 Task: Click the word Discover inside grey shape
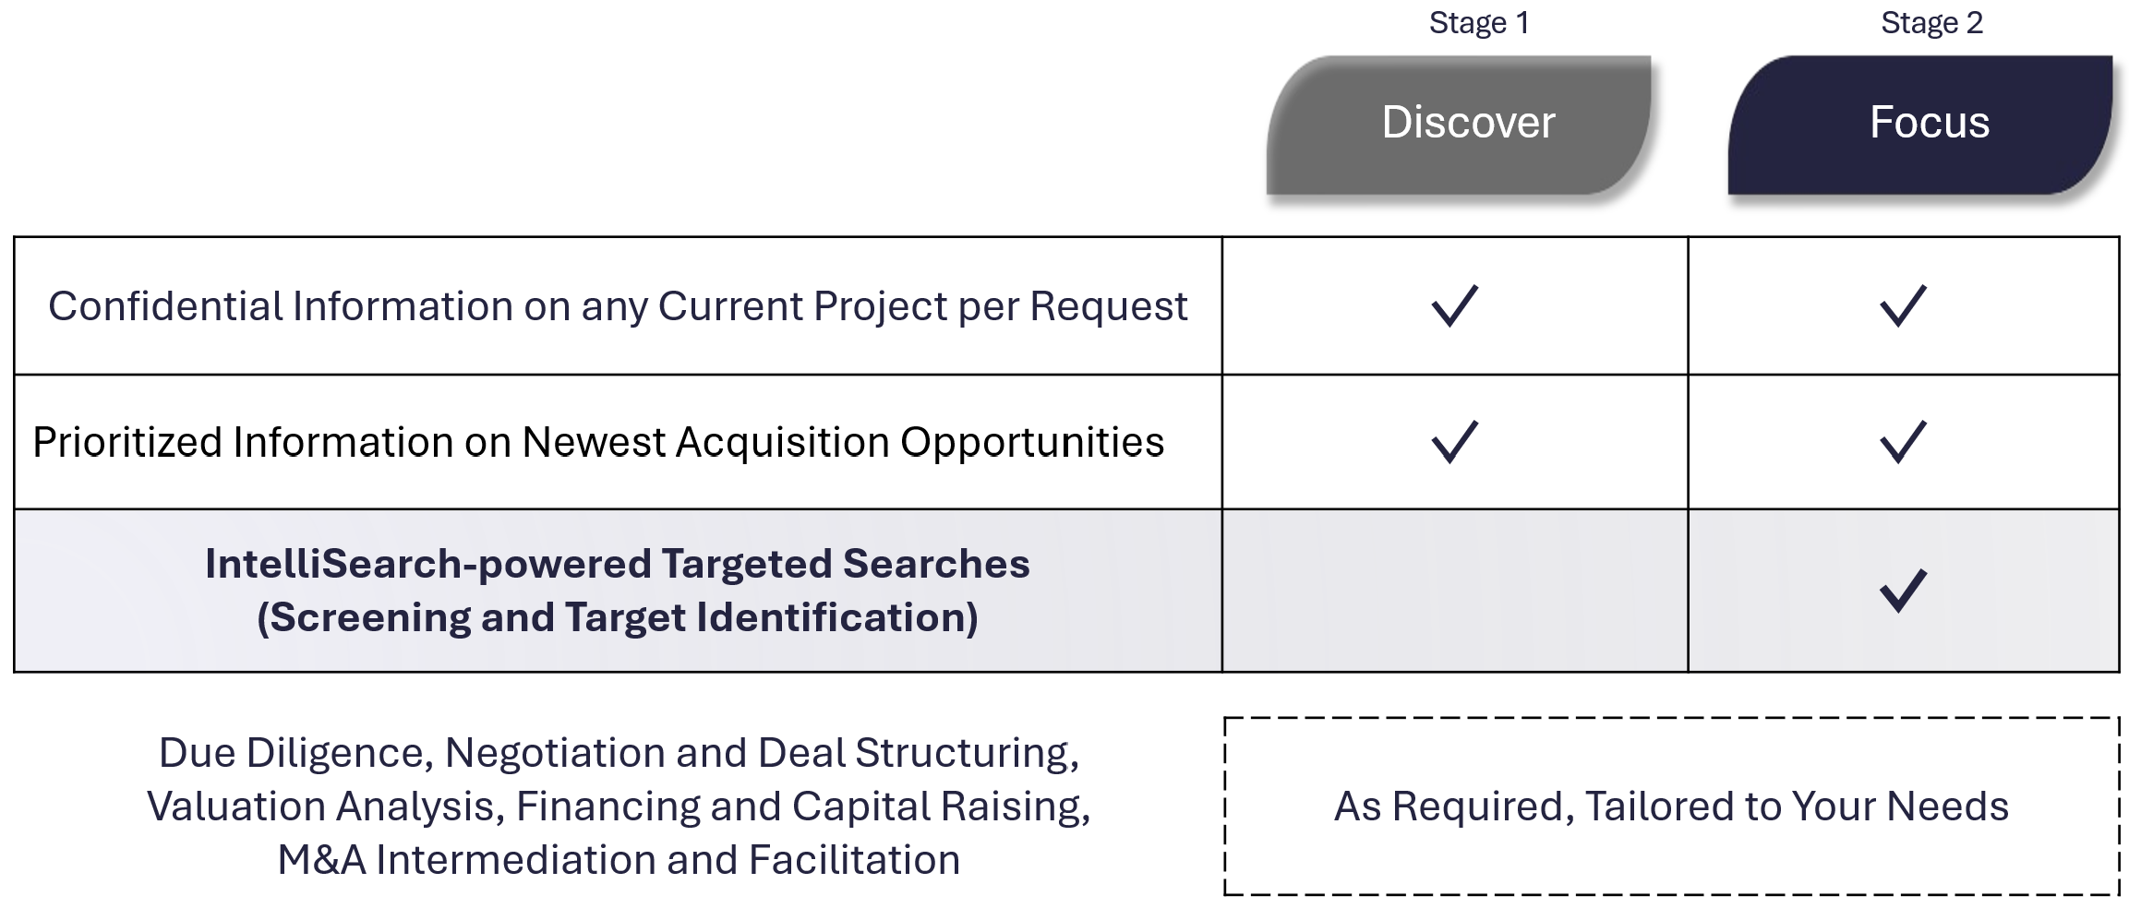tap(1468, 122)
